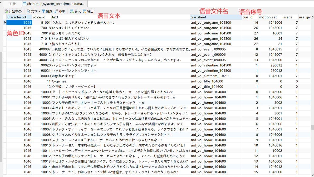This screenshot has height=177, width=314.
Task: Click the cue_id column header
Action: click(x=250, y=17)
